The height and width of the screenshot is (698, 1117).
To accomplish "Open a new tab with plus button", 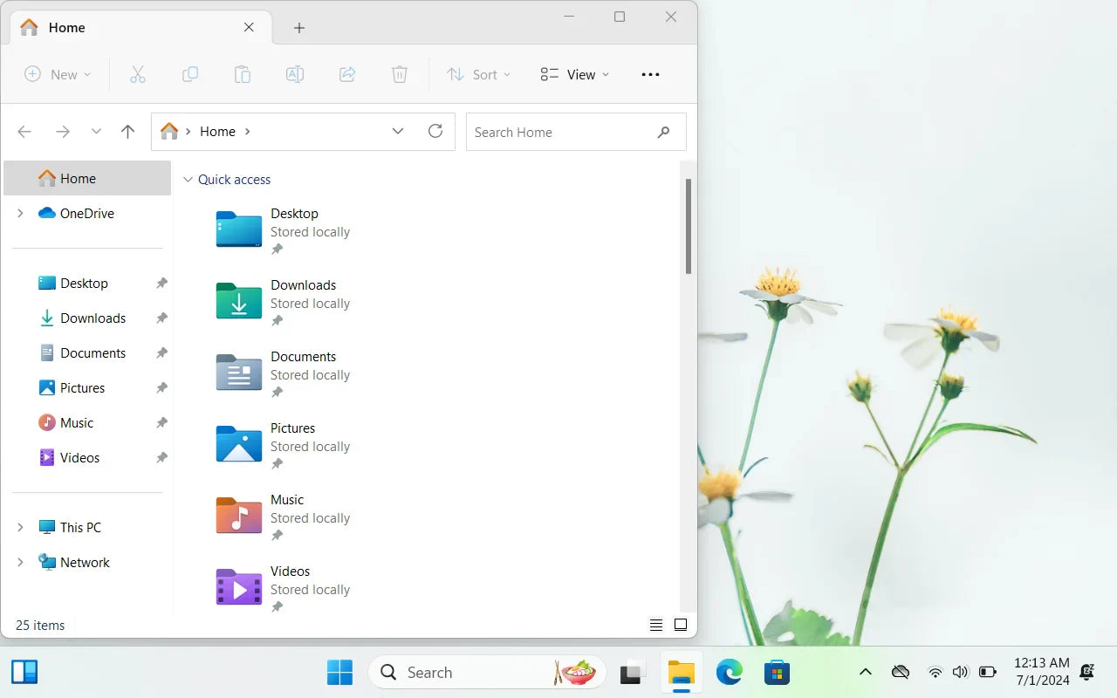I will 299,28.
